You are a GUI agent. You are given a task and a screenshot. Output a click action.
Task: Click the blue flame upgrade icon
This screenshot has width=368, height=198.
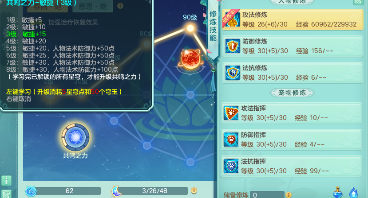pos(353,193)
